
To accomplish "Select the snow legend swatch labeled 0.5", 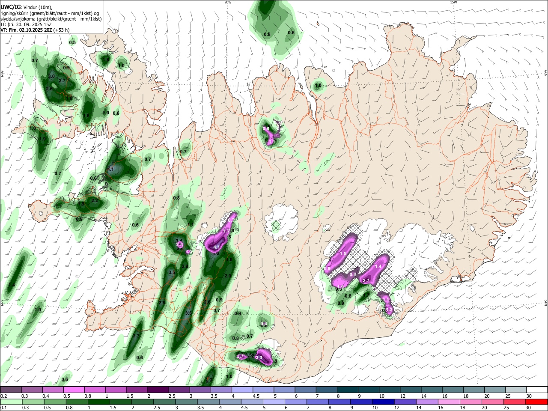I will (74, 390).
